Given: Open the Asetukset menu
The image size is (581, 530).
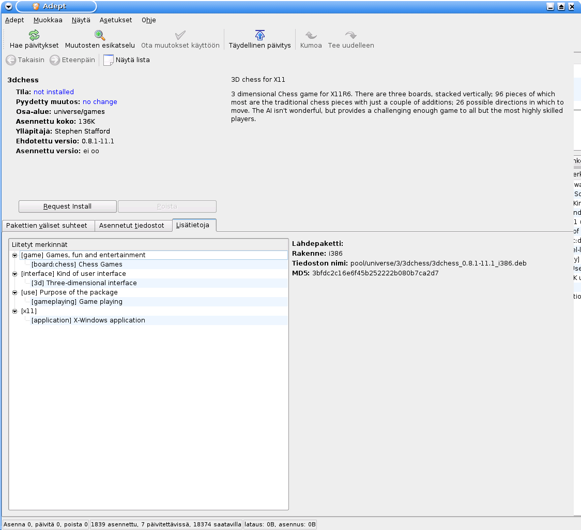Looking at the screenshot, I should click(x=116, y=20).
